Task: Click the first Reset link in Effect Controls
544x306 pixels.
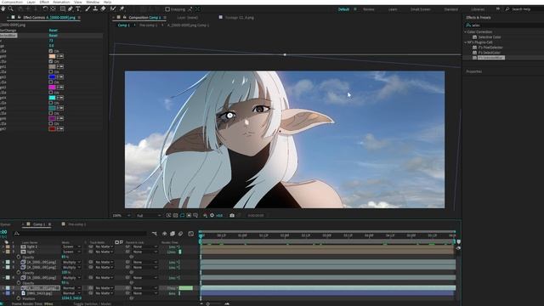Action: 53,31
